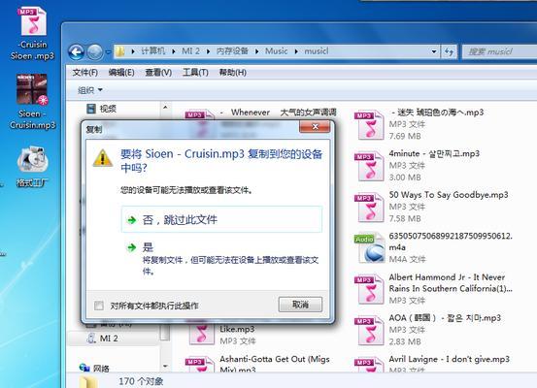Click the 取消 button

[x=300, y=305]
